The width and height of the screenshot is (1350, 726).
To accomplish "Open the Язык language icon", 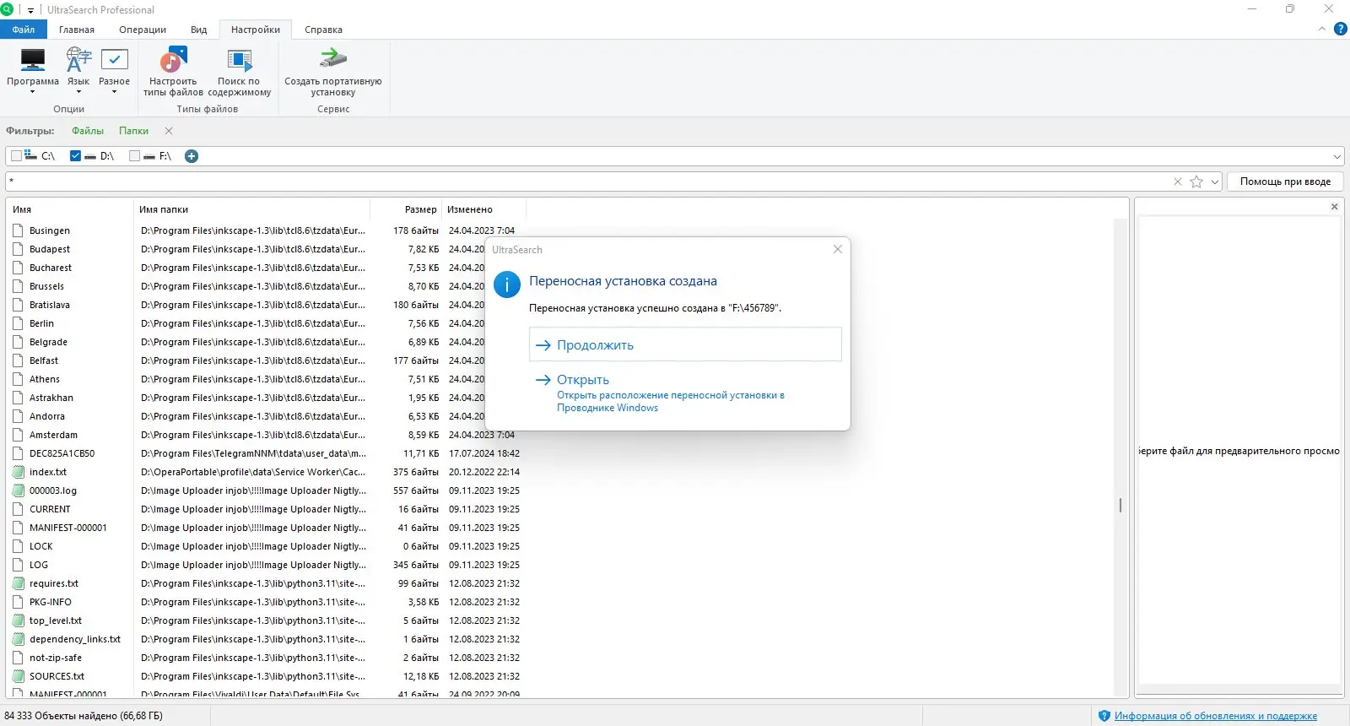I will 78,60.
